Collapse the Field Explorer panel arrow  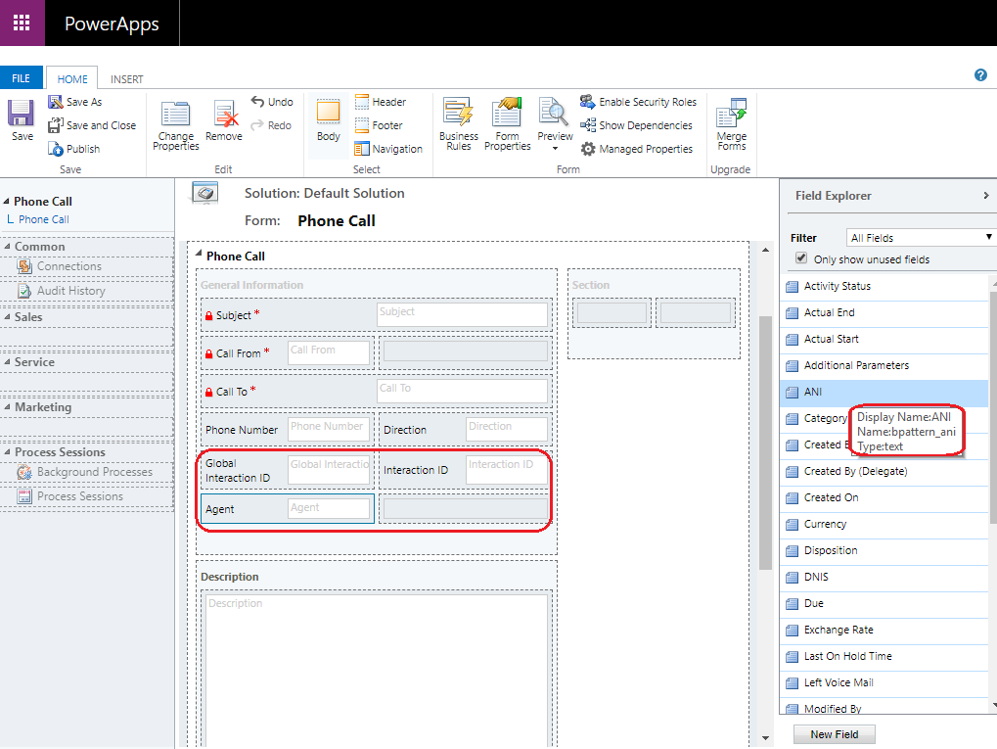point(986,196)
